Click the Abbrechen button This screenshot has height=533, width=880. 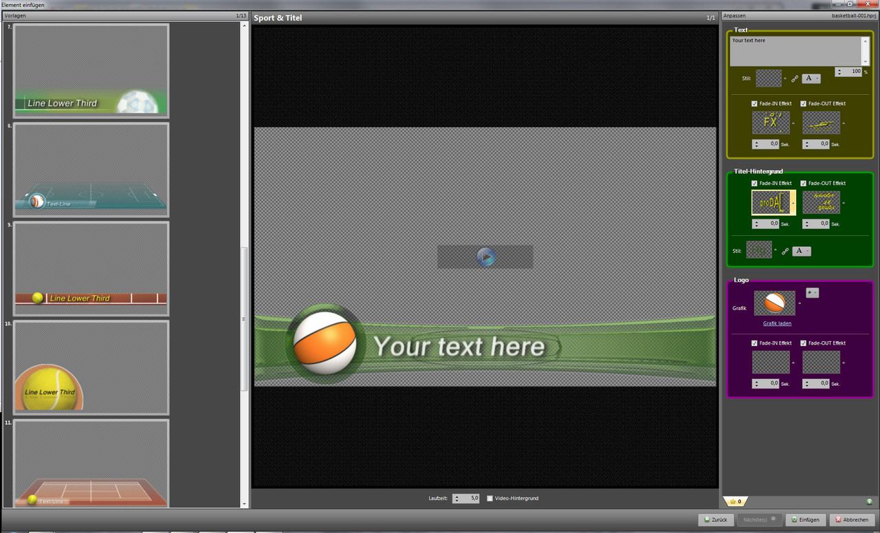(x=851, y=520)
